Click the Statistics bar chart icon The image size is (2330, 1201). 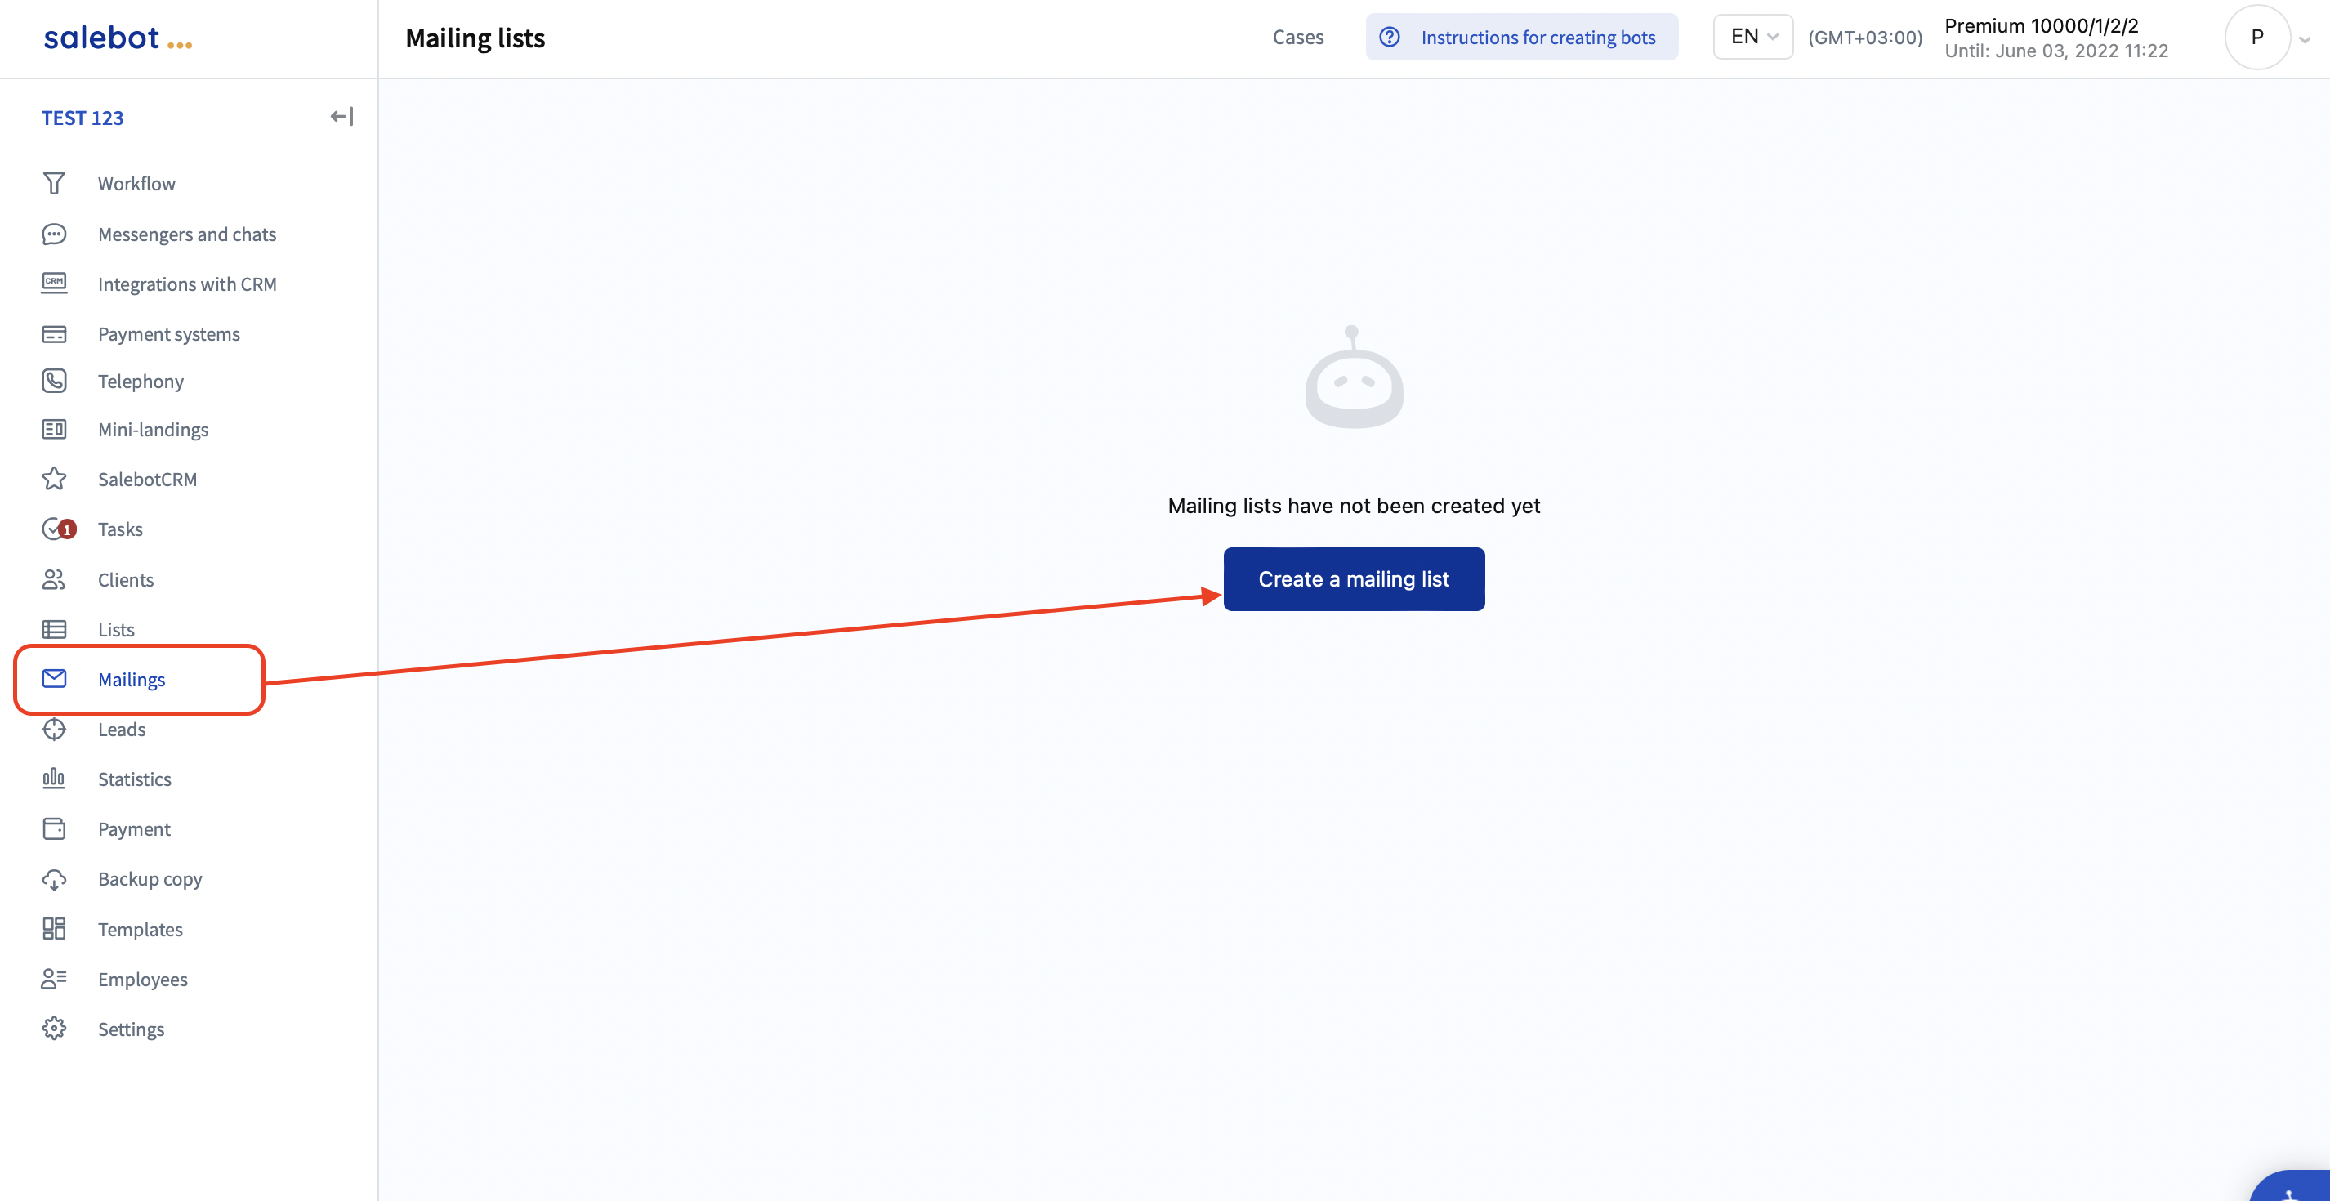pos(54,778)
